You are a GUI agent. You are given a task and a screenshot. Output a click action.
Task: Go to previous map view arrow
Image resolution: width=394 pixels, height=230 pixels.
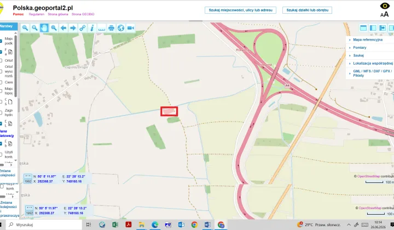tap(63, 28)
